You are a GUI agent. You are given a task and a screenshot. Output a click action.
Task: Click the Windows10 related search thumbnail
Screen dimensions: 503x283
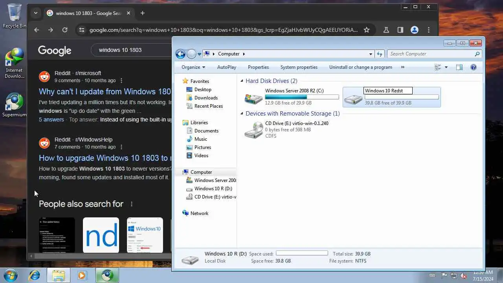tap(145, 235)
